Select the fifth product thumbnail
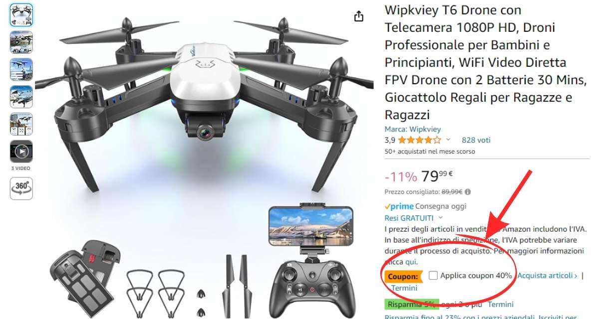 (21, 124)
